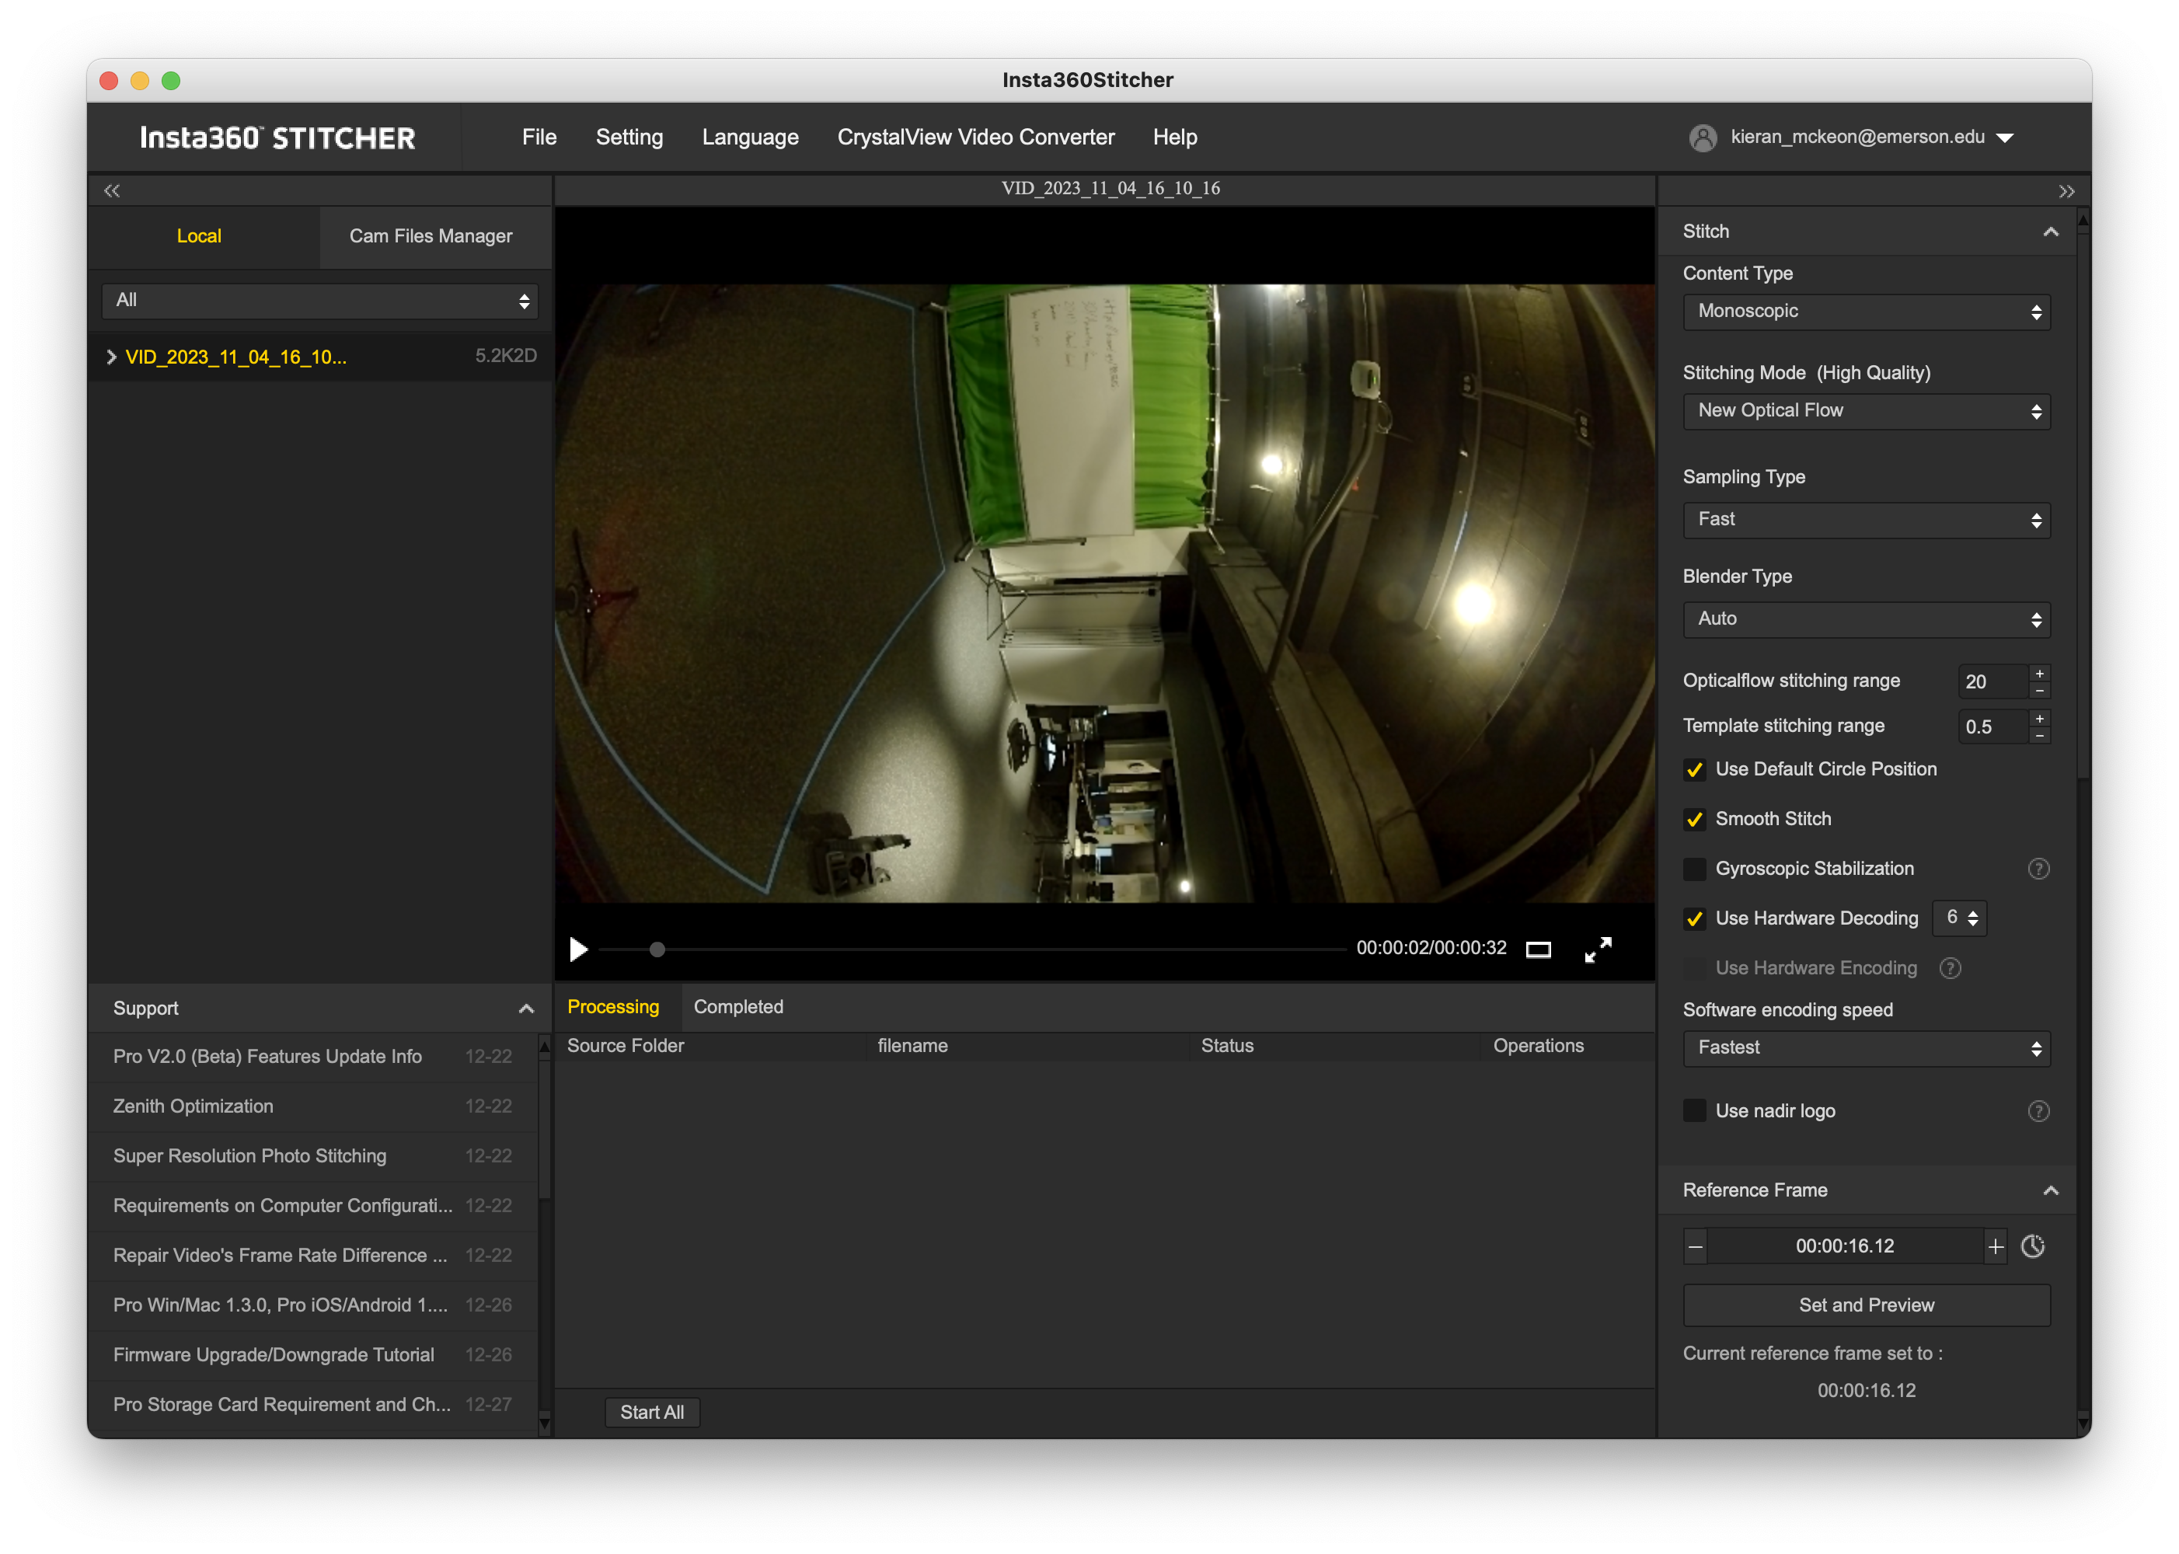Viewport: 2179px width, 1554px height.
Task: Click the video preview image
Action: tap(1104, 594)
